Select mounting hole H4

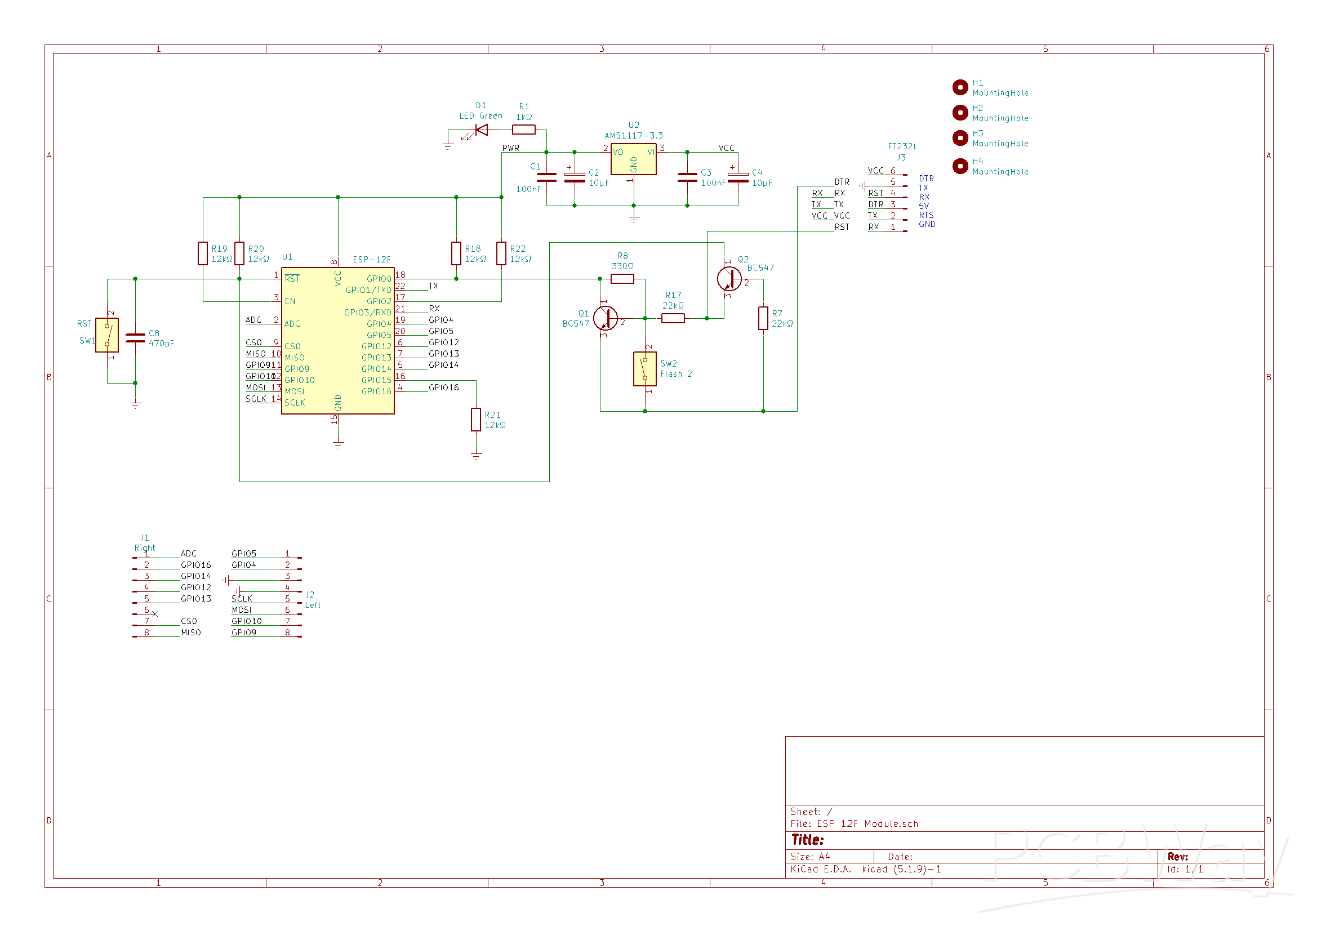point(960,165)
